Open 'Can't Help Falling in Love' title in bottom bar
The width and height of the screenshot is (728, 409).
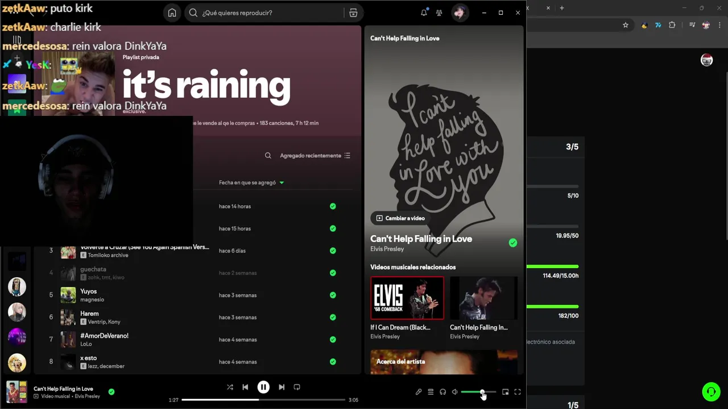click(63, 389)
